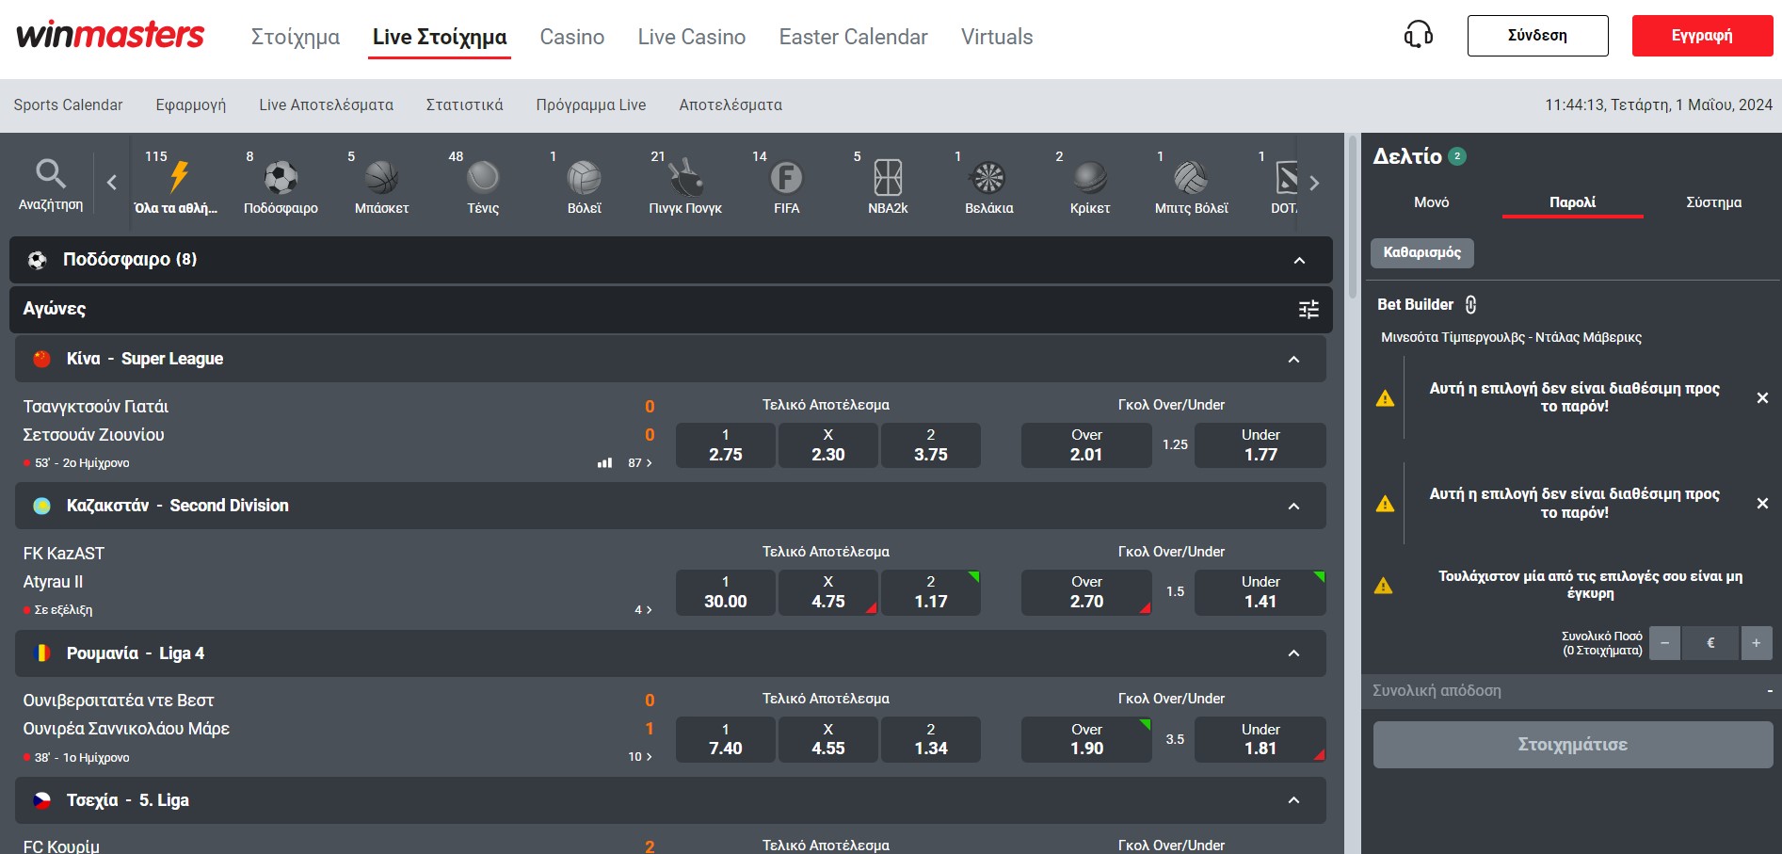1782x854 pixels.
Task: Click the Bet Builder paperclip icon
Action: (1469, 304)
